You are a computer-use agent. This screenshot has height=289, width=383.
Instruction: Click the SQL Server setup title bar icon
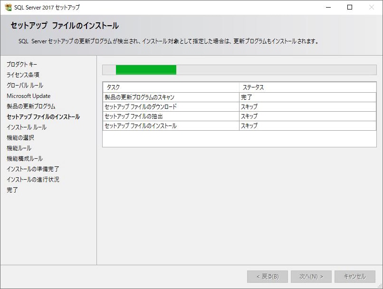[x=8, y=7]
